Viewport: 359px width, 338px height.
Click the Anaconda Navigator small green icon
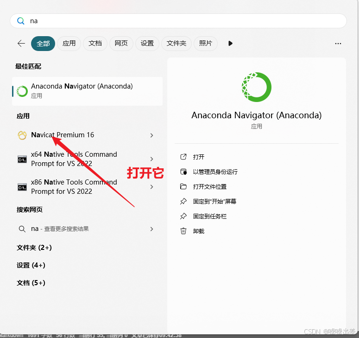[22, 91]
